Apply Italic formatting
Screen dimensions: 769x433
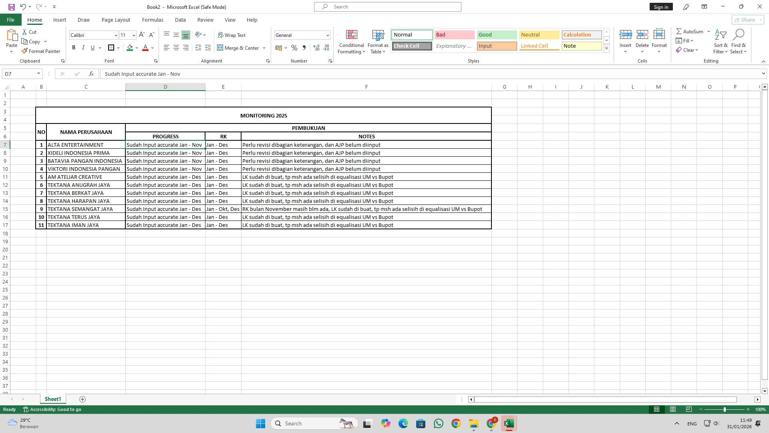click(83, 48)
